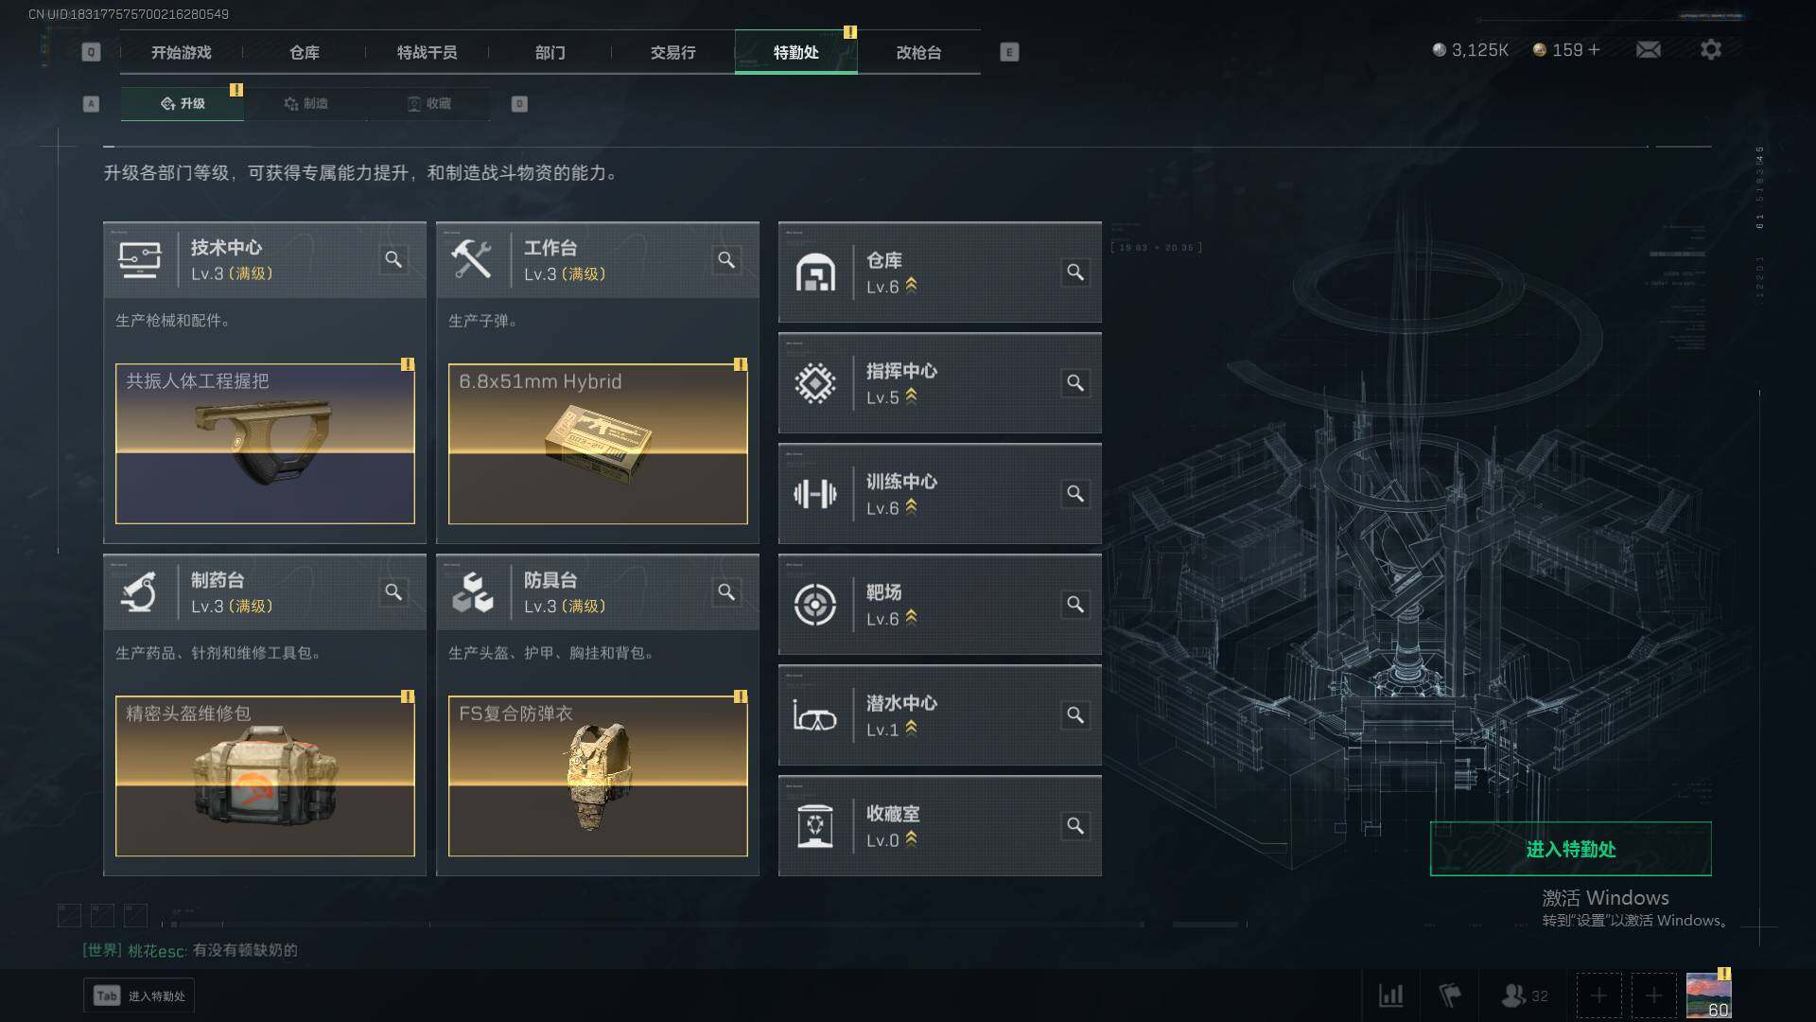Click the flag icon in bottom bar

[1450, 996]
